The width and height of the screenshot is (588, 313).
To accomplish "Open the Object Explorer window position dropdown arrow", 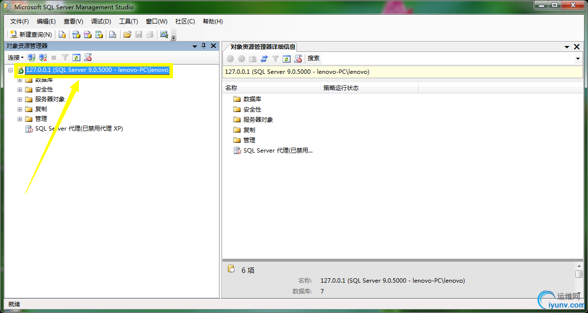I will [195, 46].
